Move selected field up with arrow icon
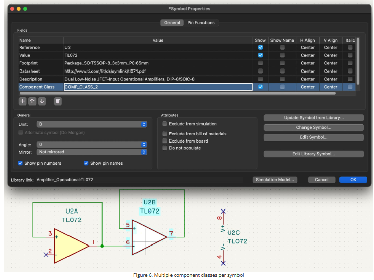374x280 pixels. tap(32, 101)
